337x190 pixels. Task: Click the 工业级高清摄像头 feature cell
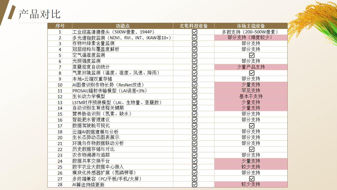tap(123, 32)
